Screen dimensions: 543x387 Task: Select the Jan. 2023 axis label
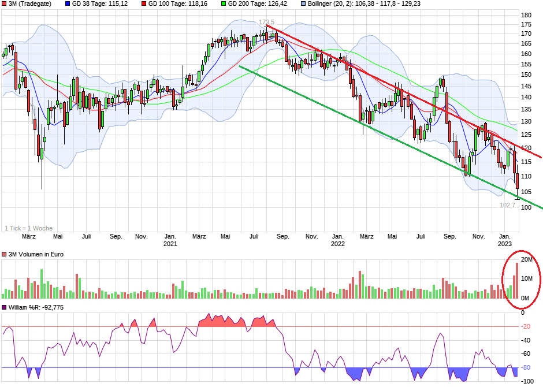(x=506, y=240)
